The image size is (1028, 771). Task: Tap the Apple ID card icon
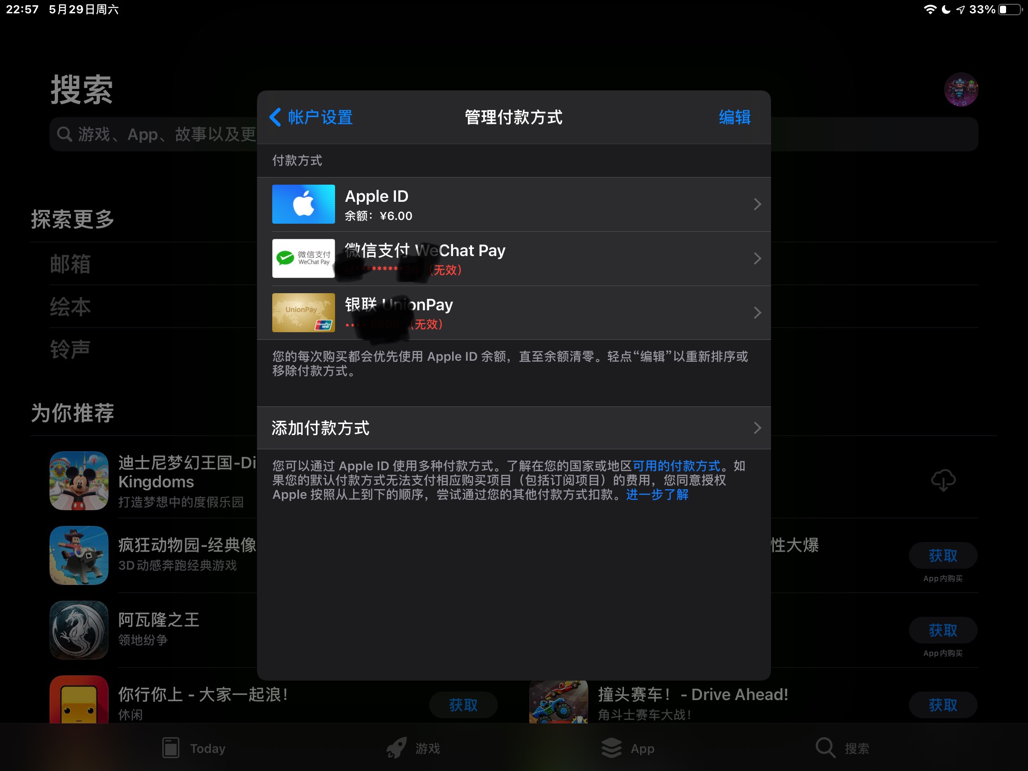pyautogui.click(x=303, y=204)
